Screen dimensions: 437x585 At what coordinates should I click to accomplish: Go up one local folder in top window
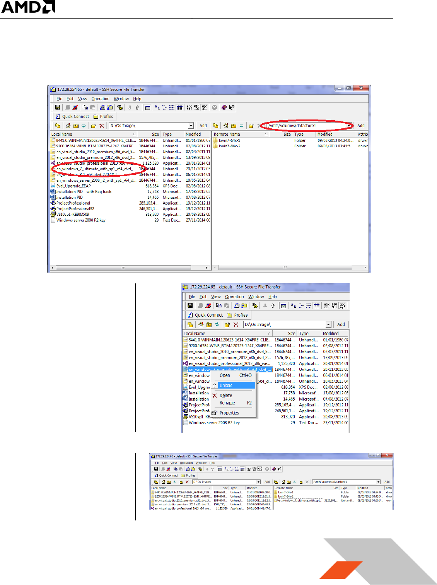[76, 126]
